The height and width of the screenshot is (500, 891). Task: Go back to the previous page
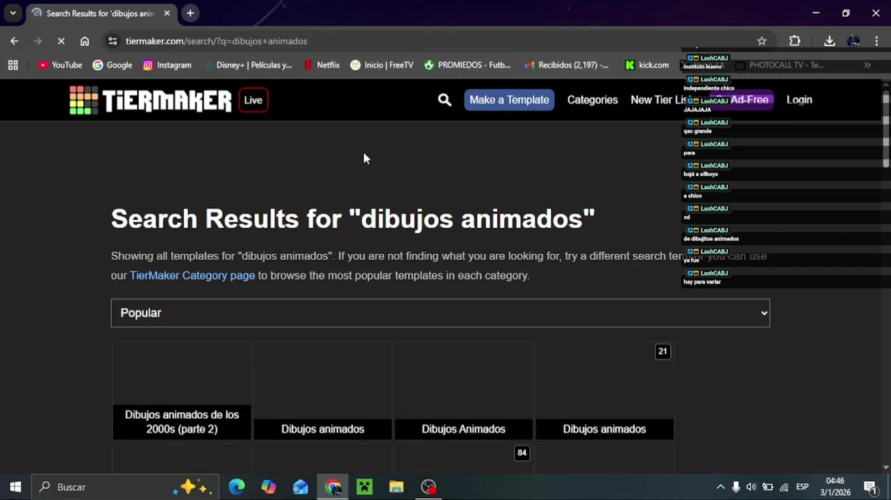15,41
